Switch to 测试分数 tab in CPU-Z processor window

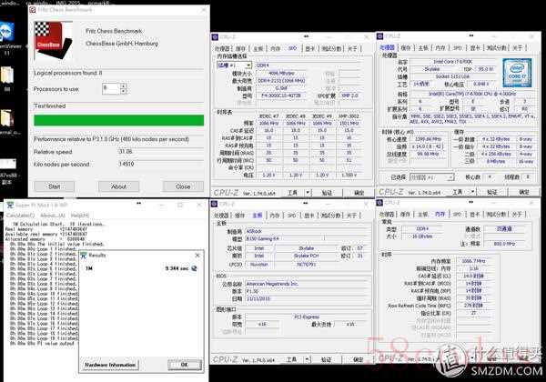(496, 47)
